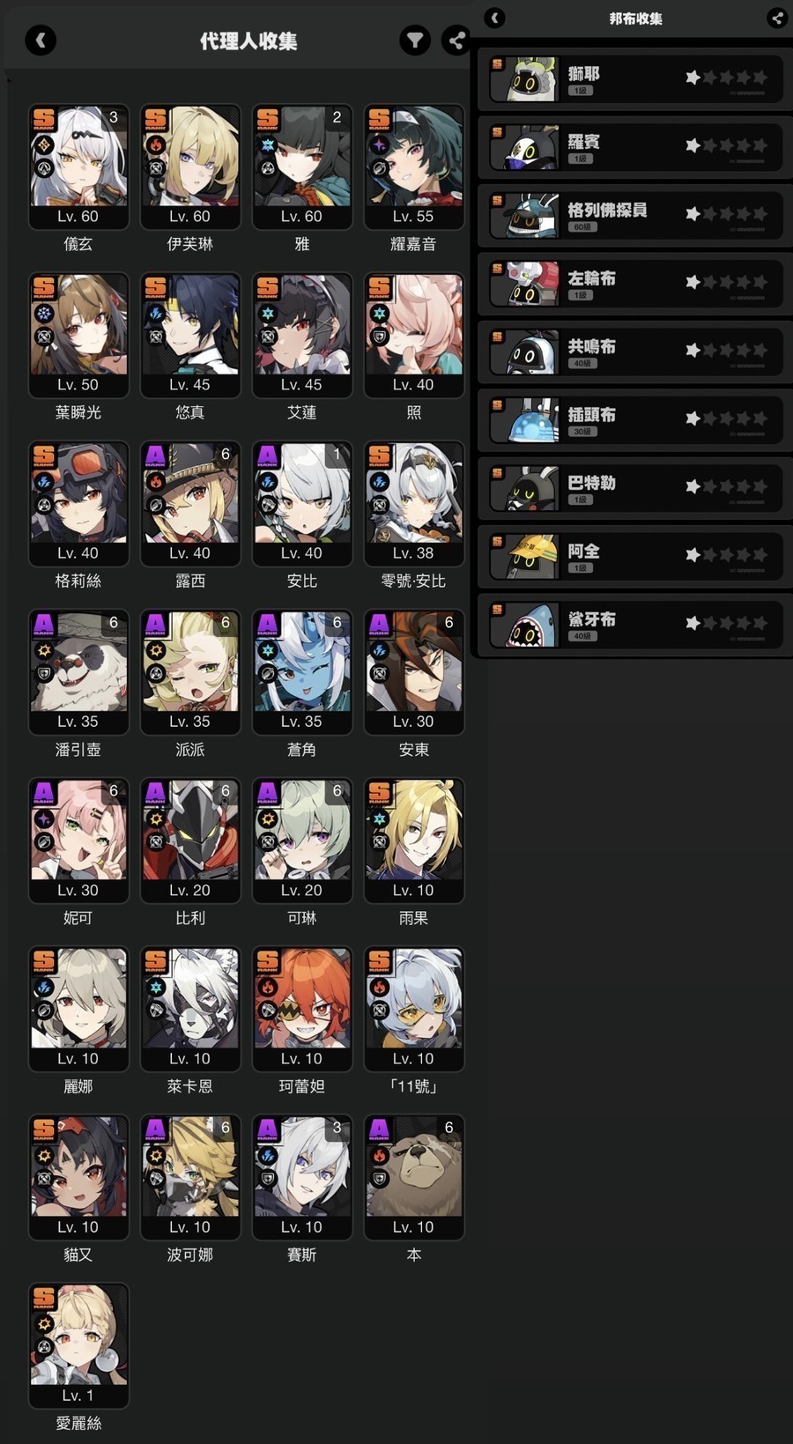Click the A-rank badge on 露西's card

(155, 455)
